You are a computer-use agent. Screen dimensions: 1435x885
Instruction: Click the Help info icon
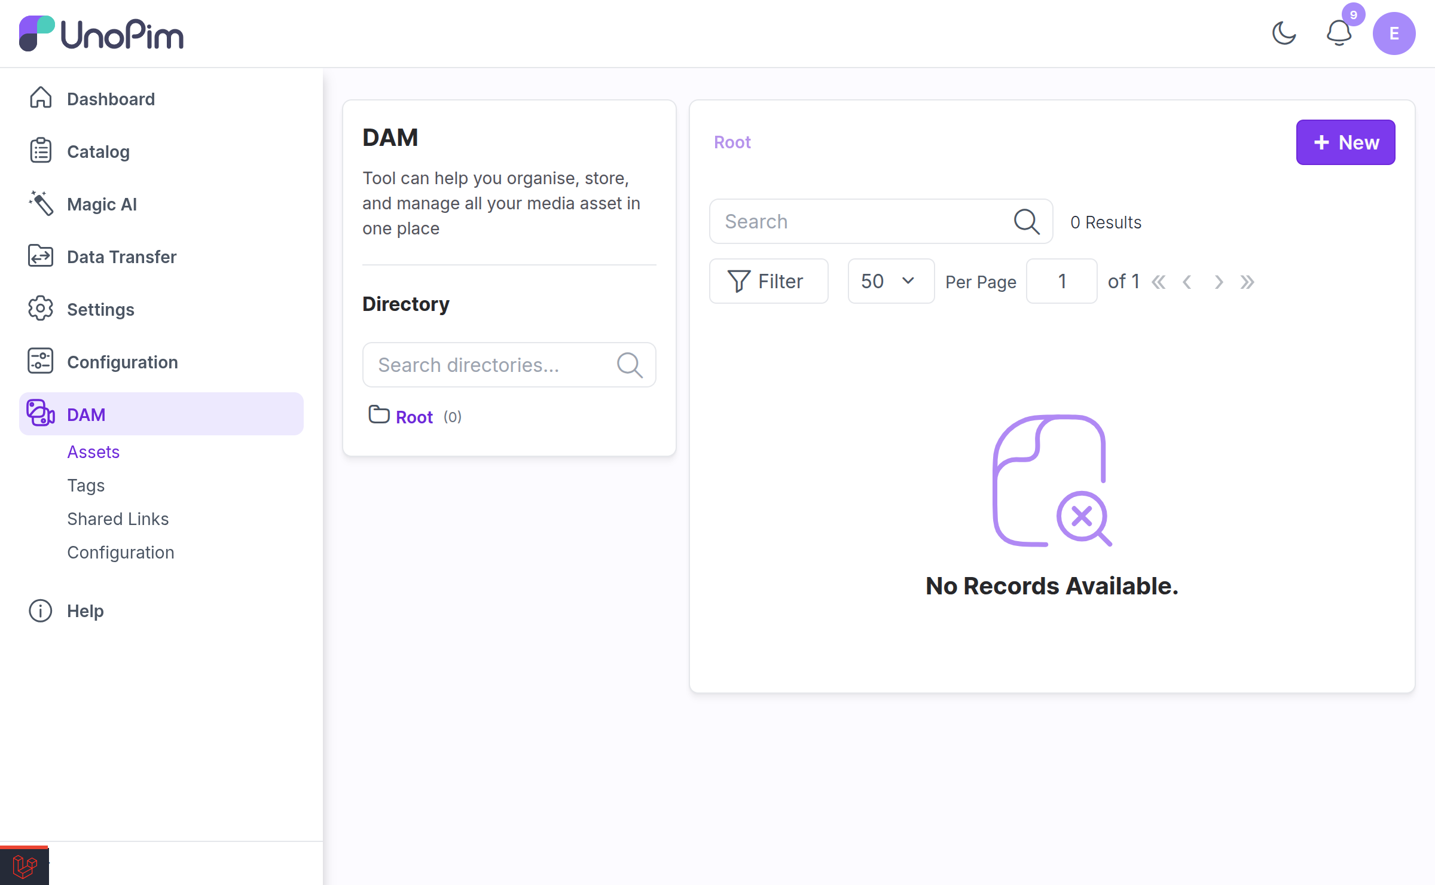pyautogui.click(x=41, y=611)
